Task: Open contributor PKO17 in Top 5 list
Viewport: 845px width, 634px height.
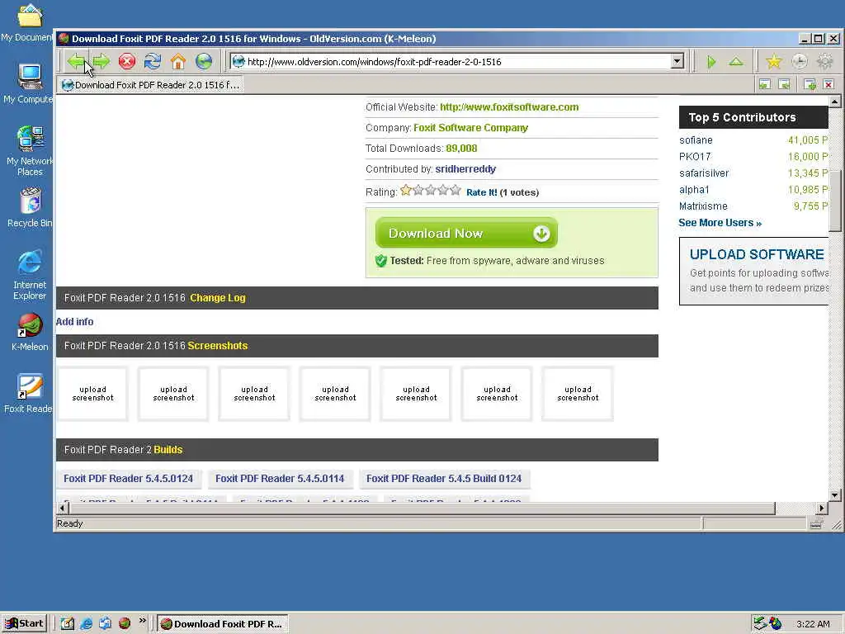Action: pyautogui.click(x=695, y=156)
